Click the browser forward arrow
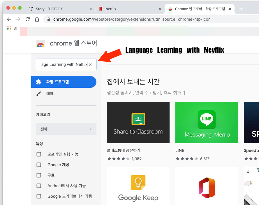Viewport: 259px width, 205px height. click(x=18, y=19)
